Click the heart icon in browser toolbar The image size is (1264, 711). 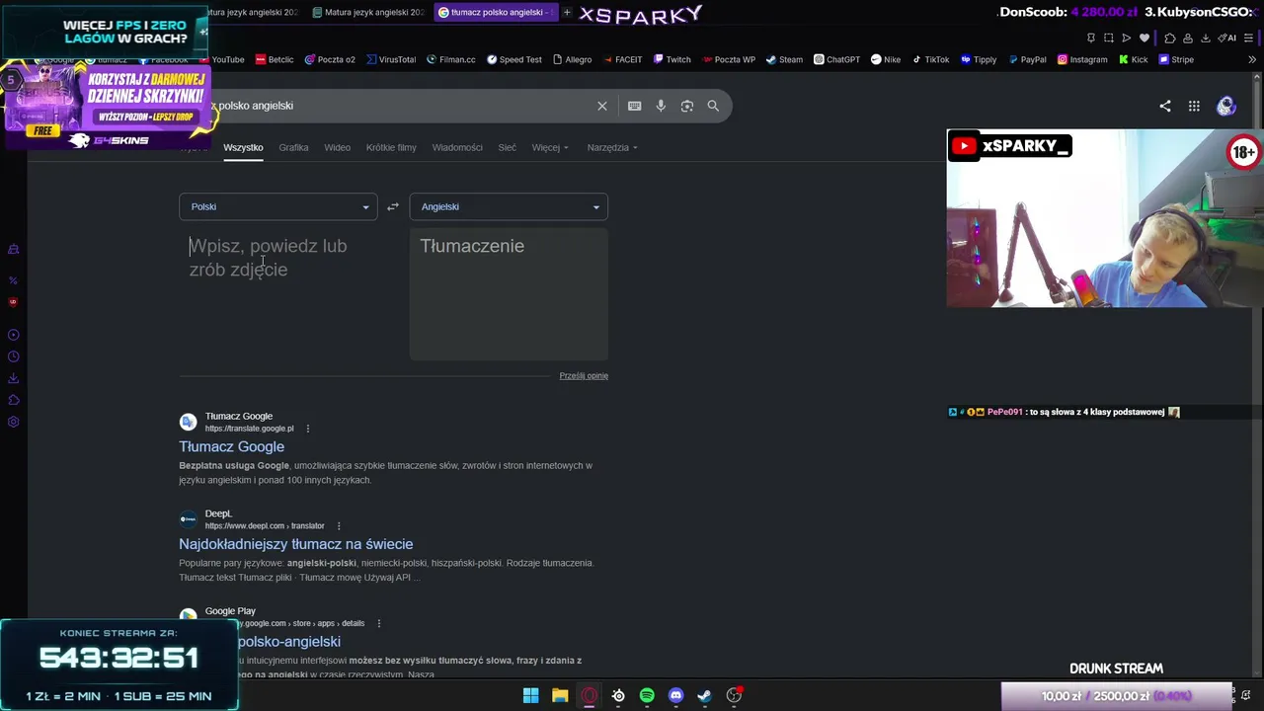(x=1145, y=38)
